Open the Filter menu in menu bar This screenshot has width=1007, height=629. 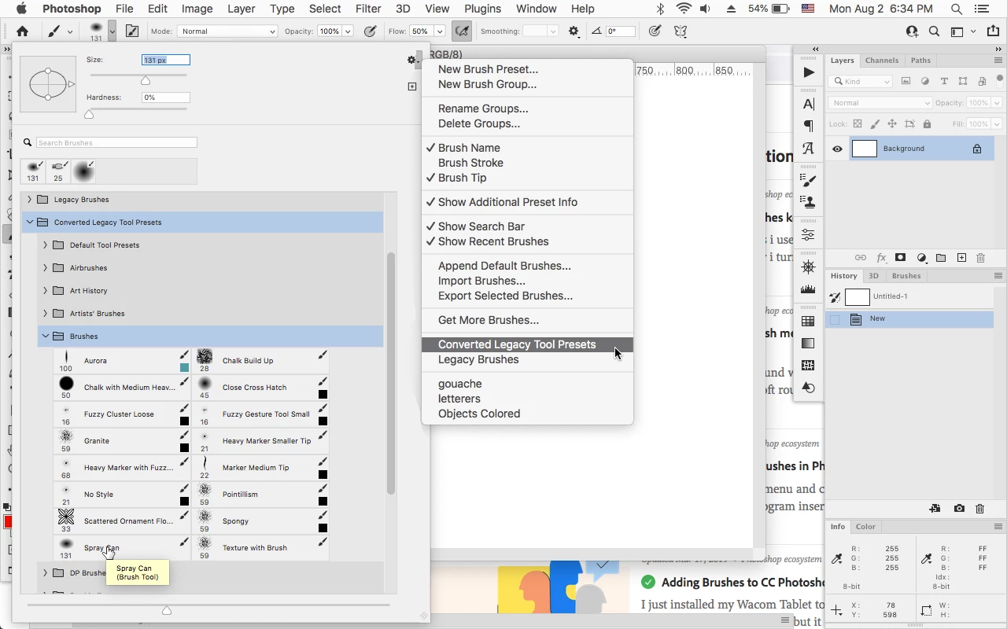pyautogui.click(x=368, y=9)
